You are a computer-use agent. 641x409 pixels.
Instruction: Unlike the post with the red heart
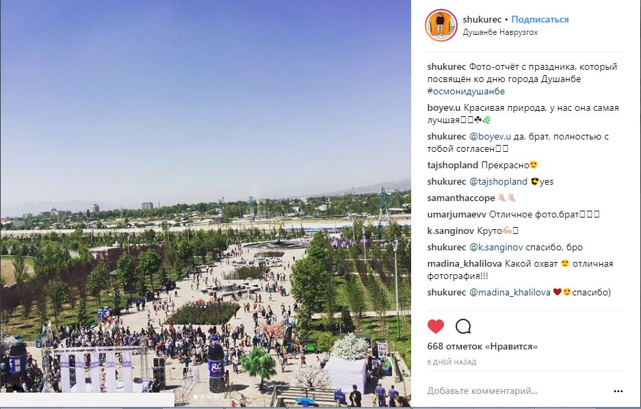click(x=436, y=326)
